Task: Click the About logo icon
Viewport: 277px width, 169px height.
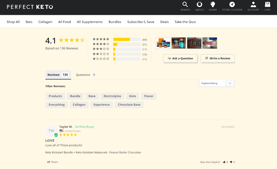Action: (199, 4)
